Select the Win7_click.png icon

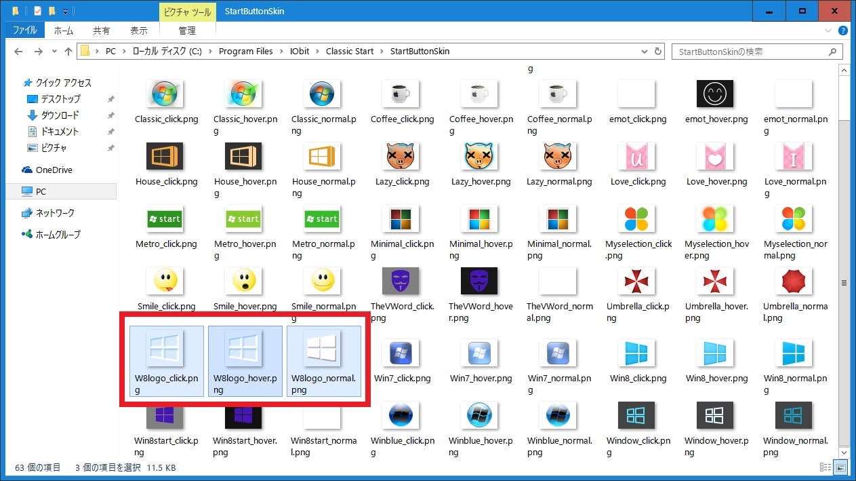pos(401,354)
